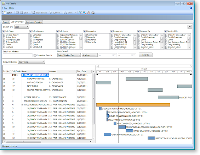Image resolution: width=200 pixels, height=155 pixels.
Task: Check the Warranty category checkbox
Action: (86, 42)
